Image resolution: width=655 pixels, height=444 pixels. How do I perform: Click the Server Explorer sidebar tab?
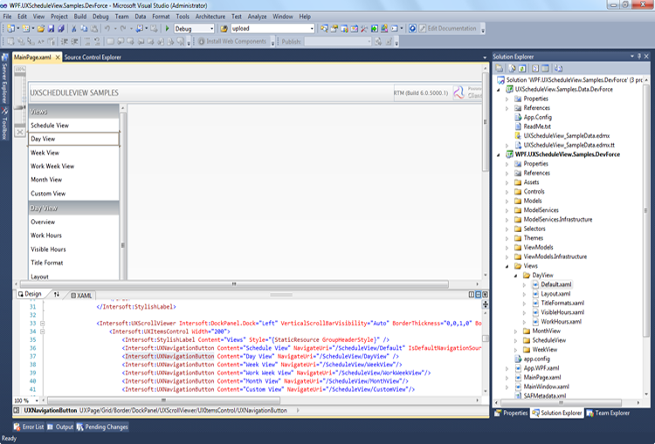[4, 79]
